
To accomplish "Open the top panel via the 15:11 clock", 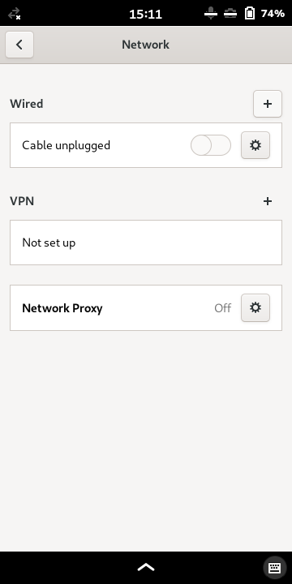I will tap(146, 14).
